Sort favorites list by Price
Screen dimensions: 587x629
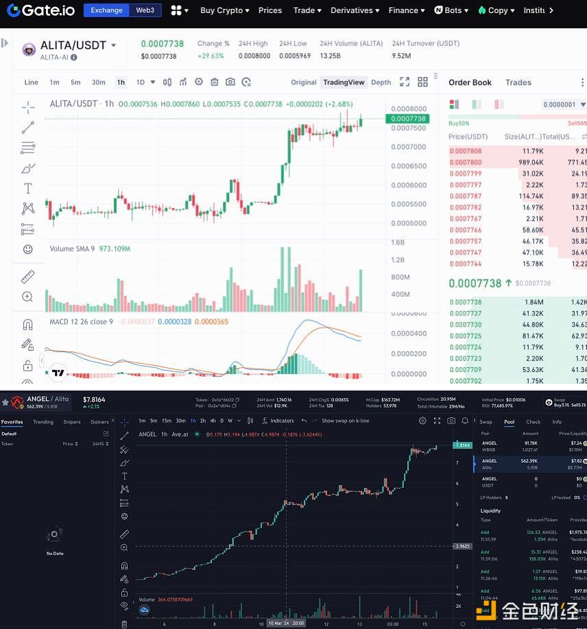coord(70,444)
